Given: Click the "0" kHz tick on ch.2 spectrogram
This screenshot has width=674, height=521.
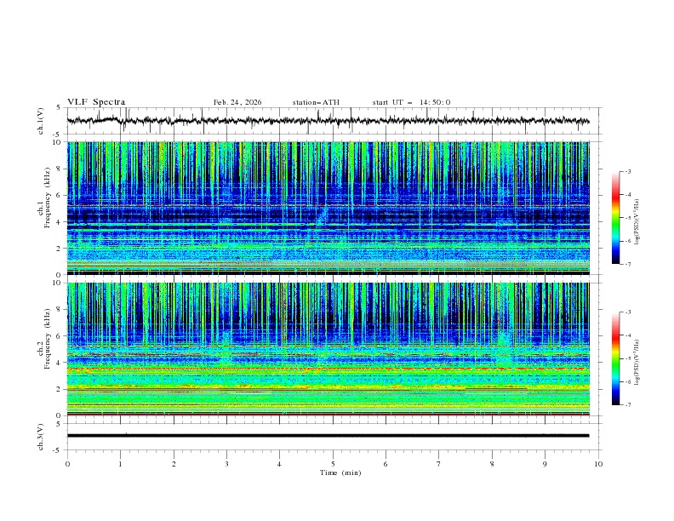Looking at the screenshot, I should (x=60, y=415).
